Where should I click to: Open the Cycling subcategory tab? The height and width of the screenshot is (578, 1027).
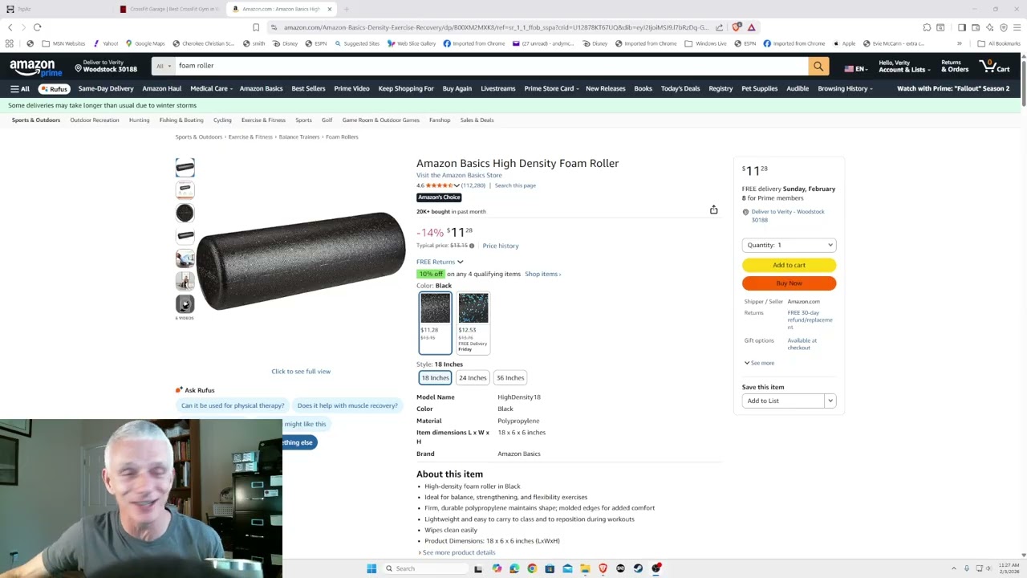(x=222, y=120)
